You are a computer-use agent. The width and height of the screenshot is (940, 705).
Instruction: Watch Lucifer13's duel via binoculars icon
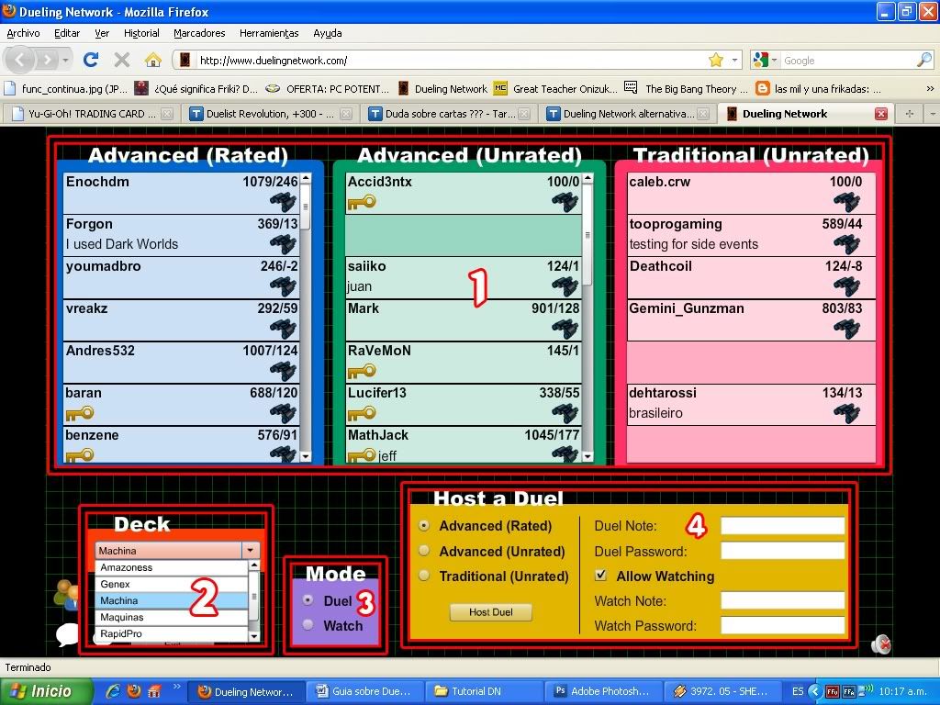565,413
